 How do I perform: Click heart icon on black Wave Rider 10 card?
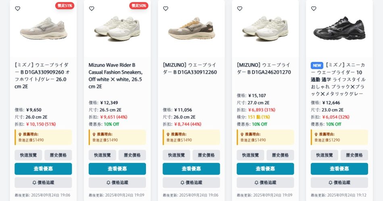click(x=314, y=8)
